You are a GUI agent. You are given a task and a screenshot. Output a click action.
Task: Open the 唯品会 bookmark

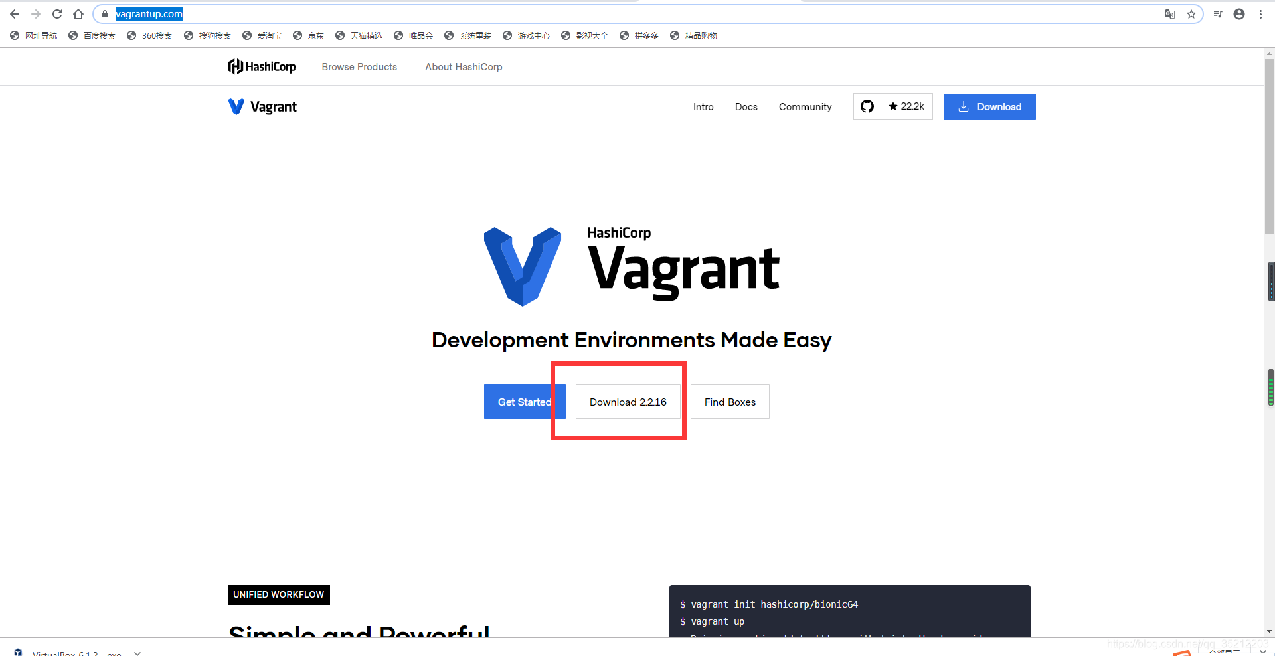point(414,35)
